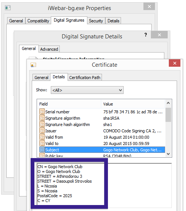Select the Details tab in Certificate window
The height and width of the screenshot is (211, 186).
59,77
